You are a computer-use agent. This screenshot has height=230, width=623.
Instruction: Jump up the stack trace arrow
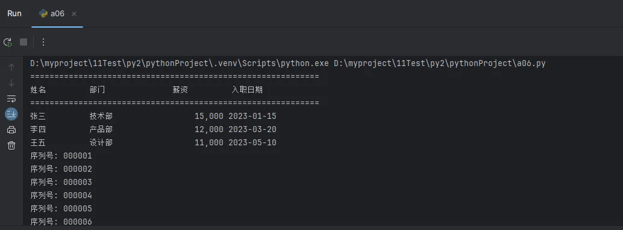tap(11, 67)
